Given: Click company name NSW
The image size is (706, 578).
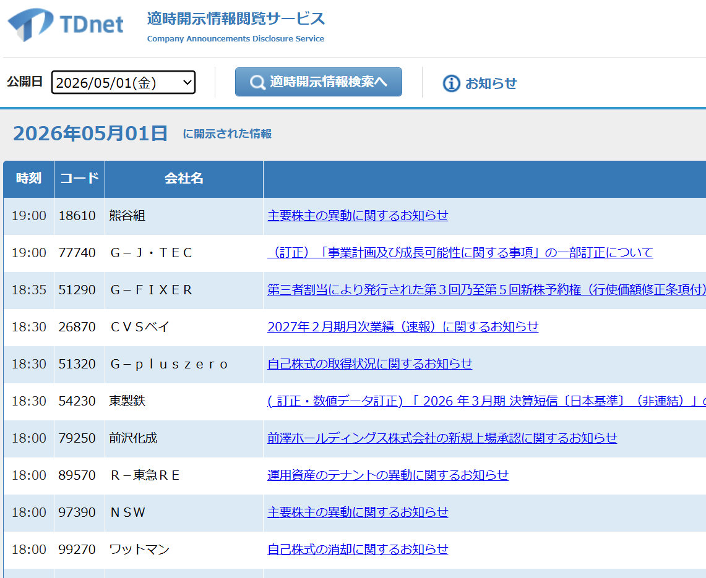Looking at the screenshot, I should pyautogui.click(x=128, y=512).
